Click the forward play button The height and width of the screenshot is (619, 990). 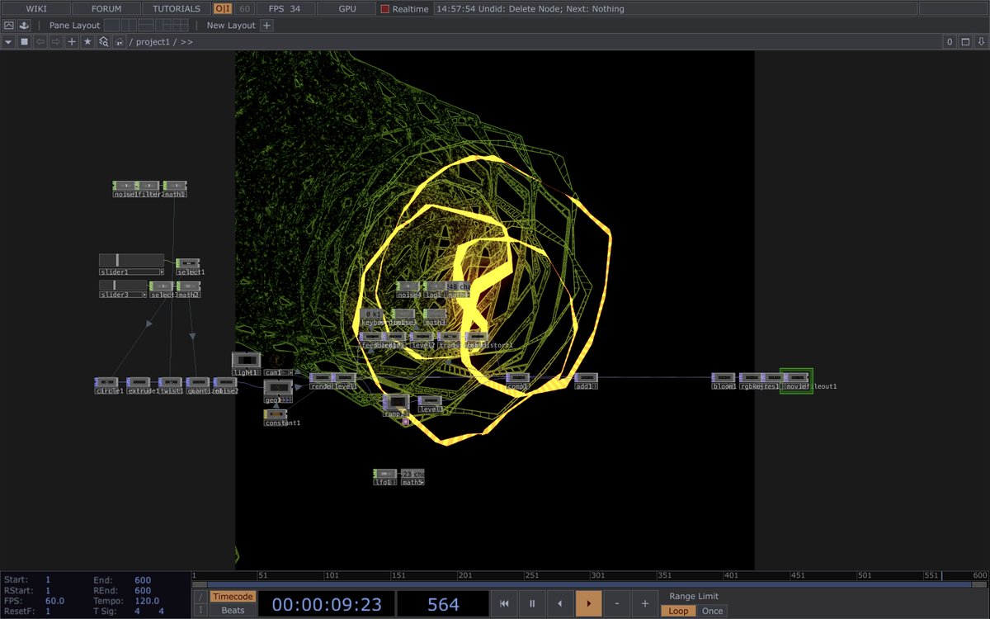point(588,603)
